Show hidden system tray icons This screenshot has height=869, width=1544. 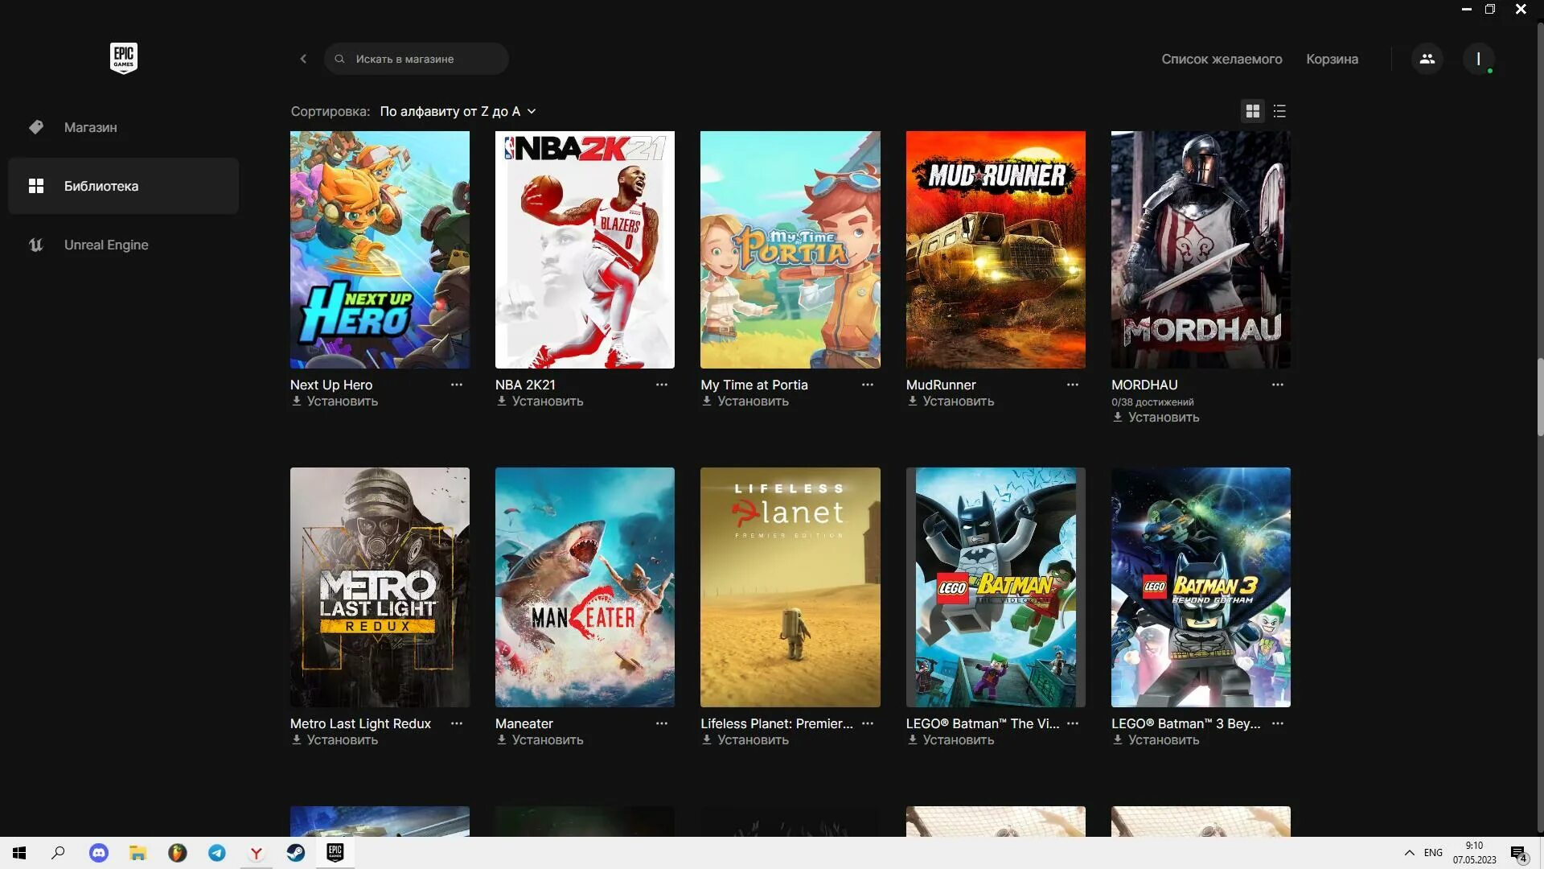coord(1409,853)
